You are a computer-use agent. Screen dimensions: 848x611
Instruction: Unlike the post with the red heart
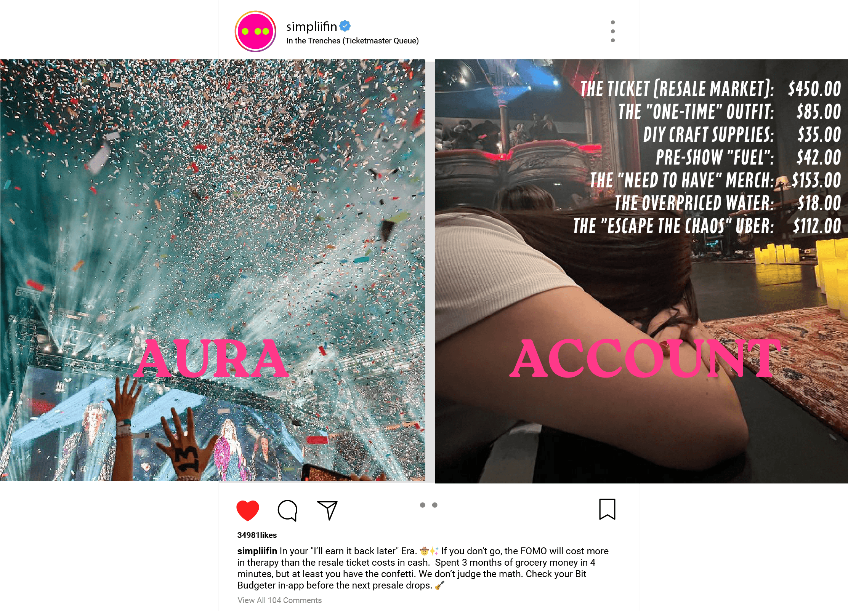248,510
